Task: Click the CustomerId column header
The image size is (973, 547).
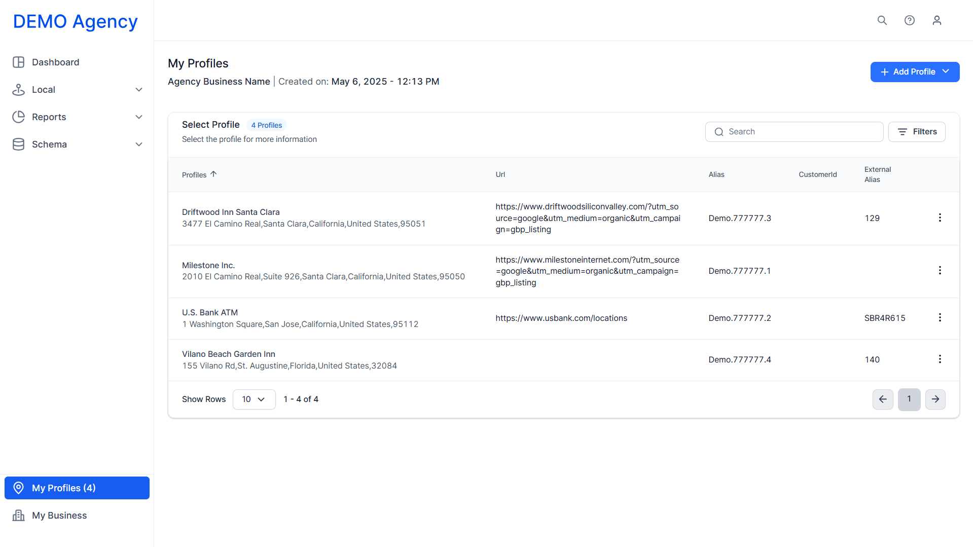Action: (818, 174)
